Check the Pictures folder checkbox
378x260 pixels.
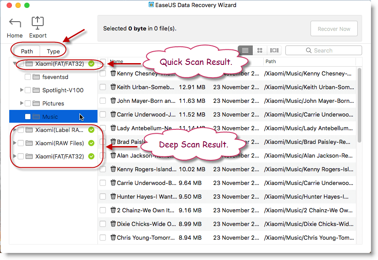[28, 103]
